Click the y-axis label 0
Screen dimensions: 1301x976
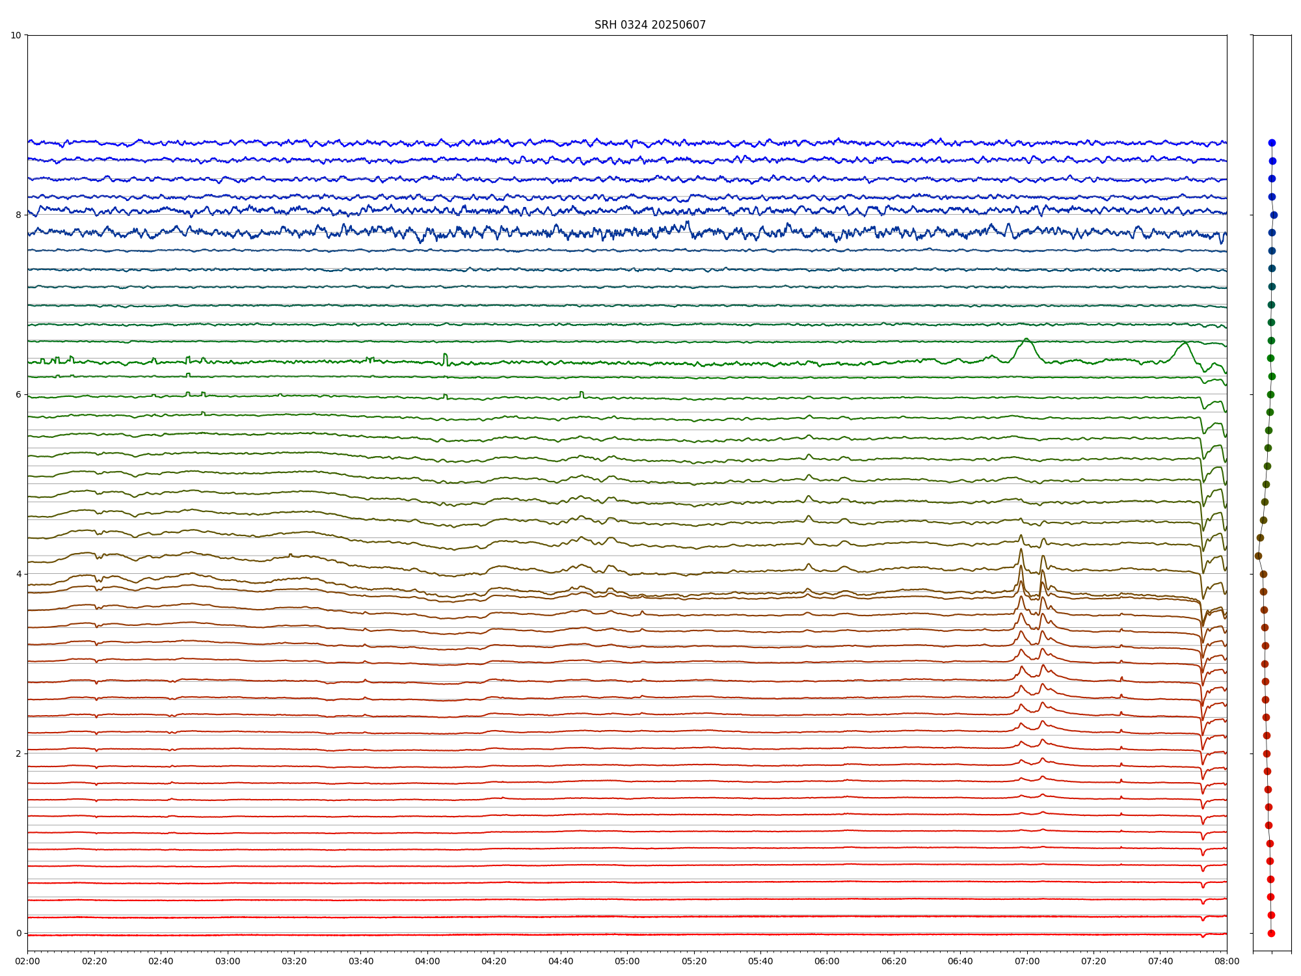[18, 933]
